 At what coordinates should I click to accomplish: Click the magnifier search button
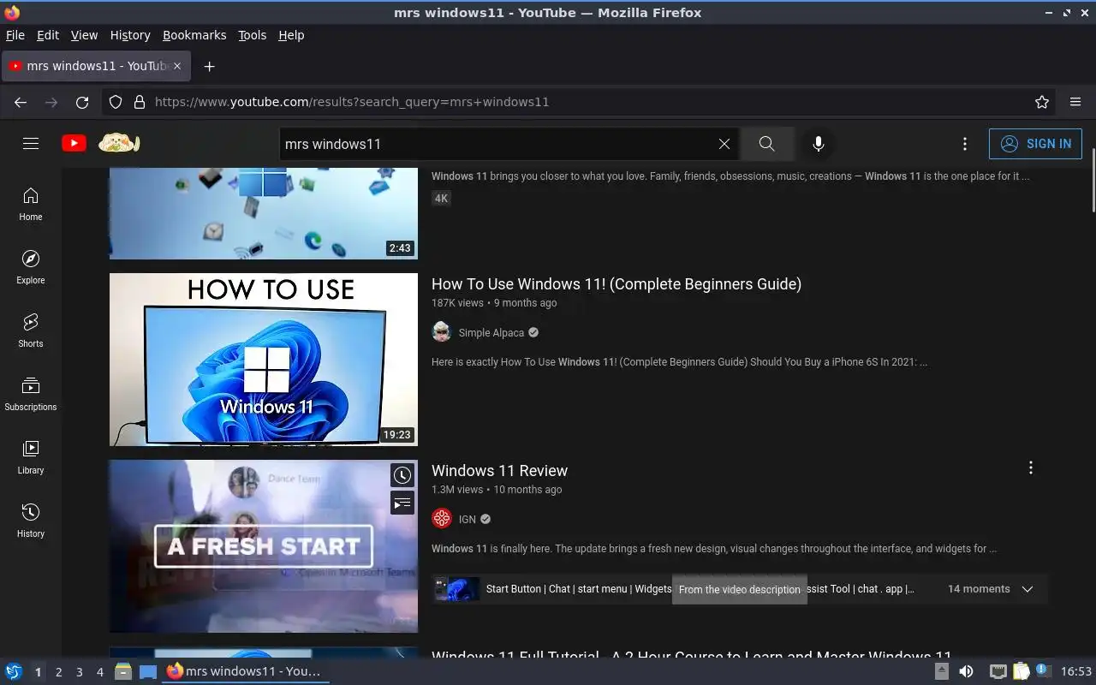tap(766, 144)
